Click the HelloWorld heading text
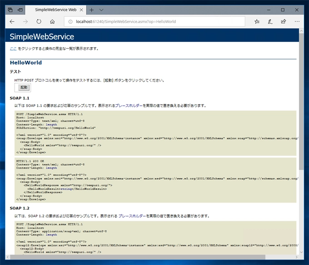Screen dimensions: 309x265 [26, 63]
